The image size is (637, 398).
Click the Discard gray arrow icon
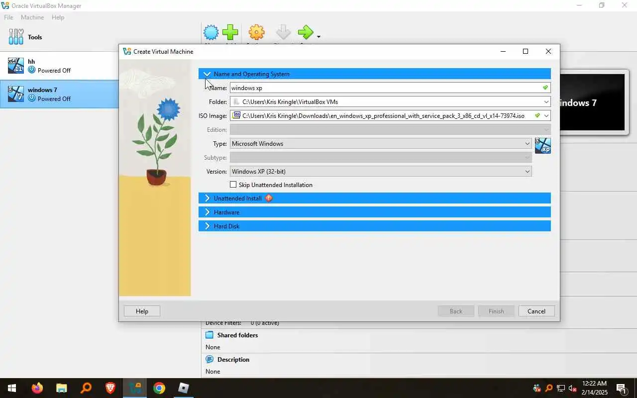pos(283,33)
